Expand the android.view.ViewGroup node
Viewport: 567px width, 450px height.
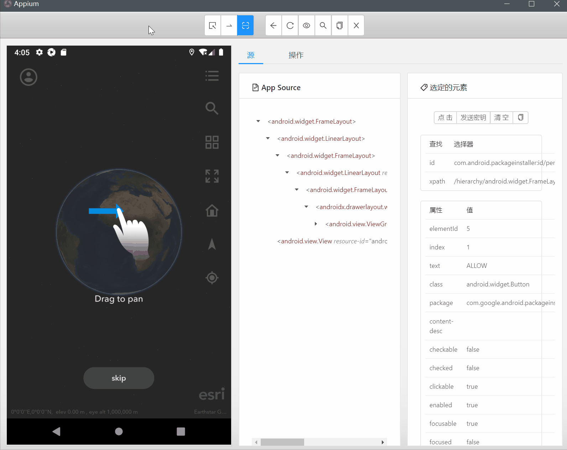[316, 224]
